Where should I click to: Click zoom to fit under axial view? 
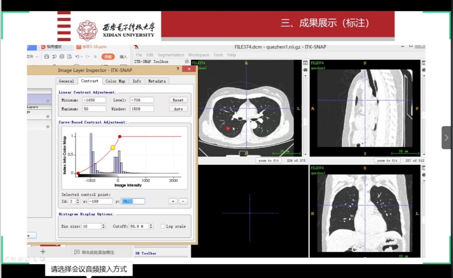tap(268, 161)
